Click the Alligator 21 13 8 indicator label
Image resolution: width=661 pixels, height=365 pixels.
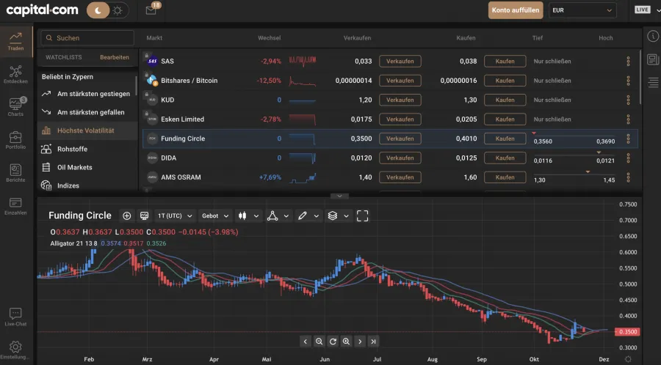(x=73, y=243)
